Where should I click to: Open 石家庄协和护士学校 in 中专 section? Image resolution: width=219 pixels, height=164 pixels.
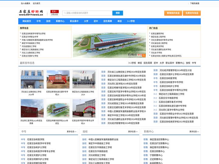(x=36, y=147)
